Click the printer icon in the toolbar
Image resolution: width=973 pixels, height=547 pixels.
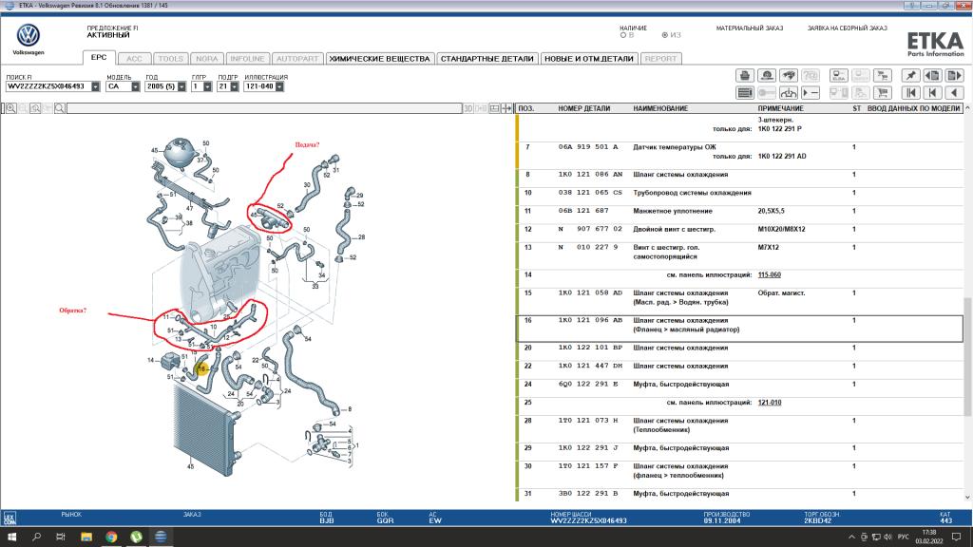[745, 76]
